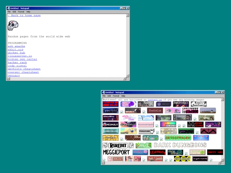Open the yellow-and-black smiley circles banner
Image resolution: width=231 pixels, height=173 pixels.
click(182, 159)
